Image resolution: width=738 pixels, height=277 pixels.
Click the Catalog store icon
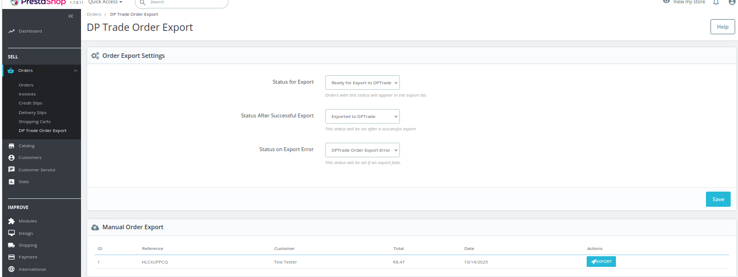11,146
